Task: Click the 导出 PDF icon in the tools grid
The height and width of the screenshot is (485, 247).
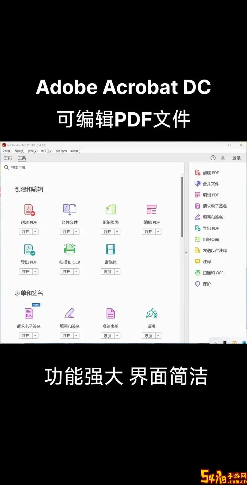Action: pos(29,250)
